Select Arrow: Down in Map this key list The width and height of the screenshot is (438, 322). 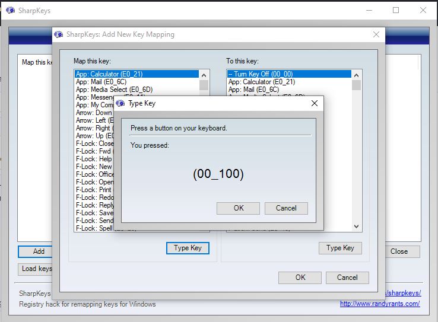click(94, 113)
